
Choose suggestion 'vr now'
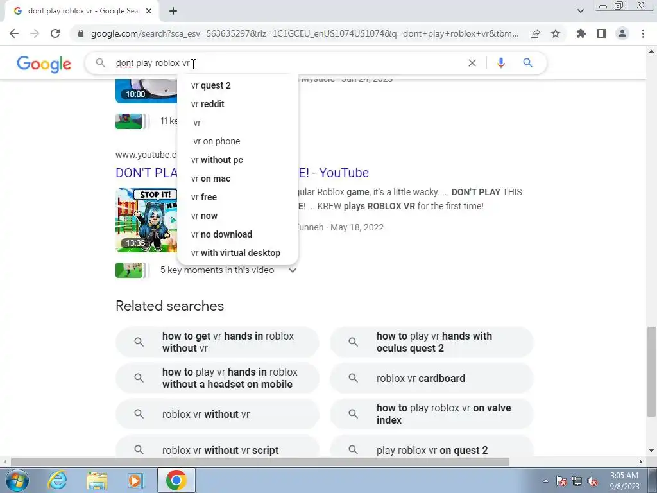click(x=237, y=216)
